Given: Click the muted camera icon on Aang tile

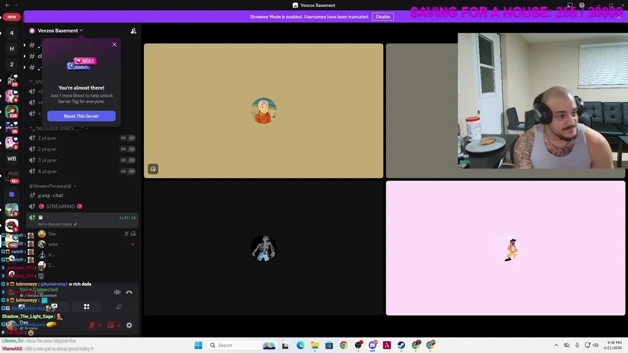Looking at the screenshot, I should (x=153, y=169).
